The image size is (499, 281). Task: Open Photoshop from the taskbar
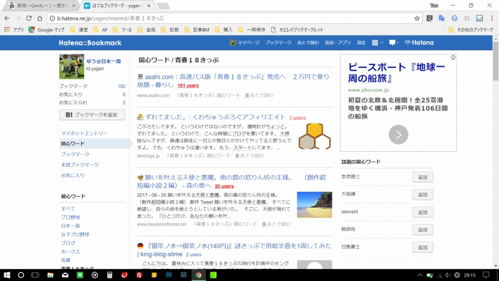[168, 275]
